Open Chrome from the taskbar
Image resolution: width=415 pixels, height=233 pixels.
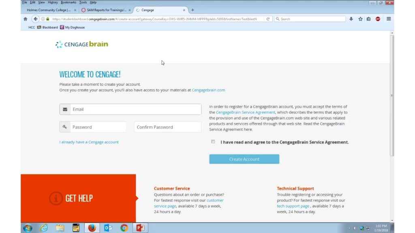coord(124,228)
